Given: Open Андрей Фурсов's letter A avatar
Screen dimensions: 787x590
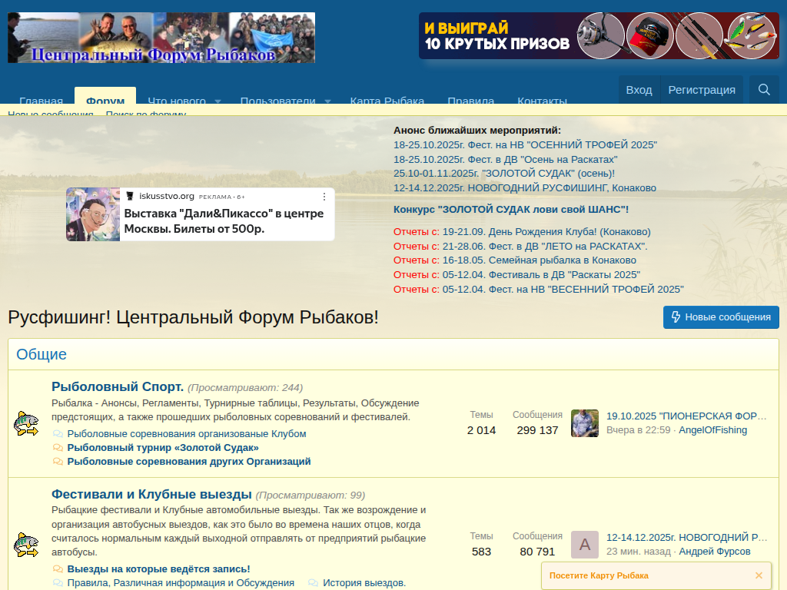Looking at the screenshot, I should pyautogui.click(x=584, y=545).
